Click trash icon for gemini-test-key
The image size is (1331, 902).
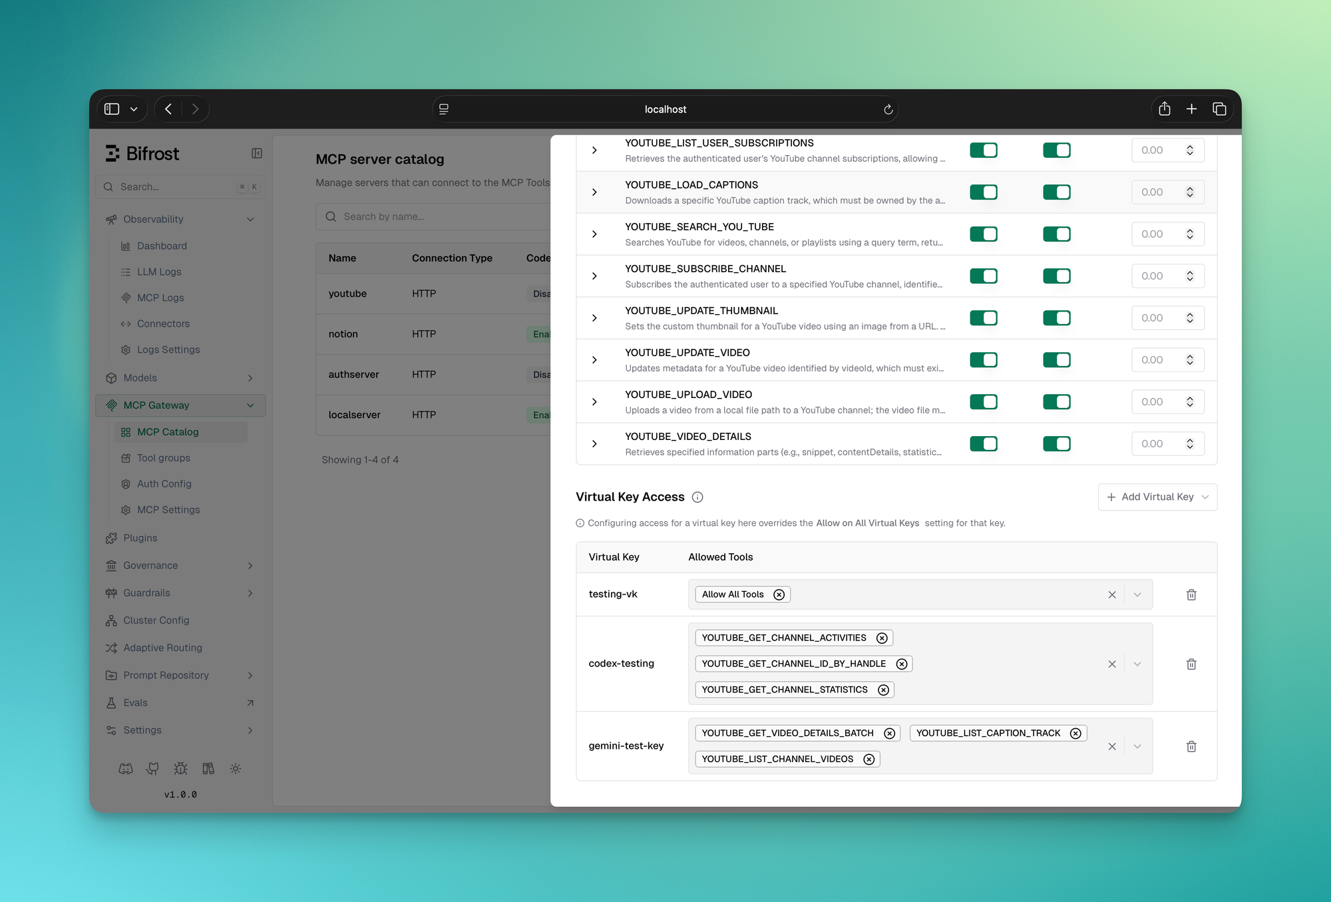point(1191,746)
